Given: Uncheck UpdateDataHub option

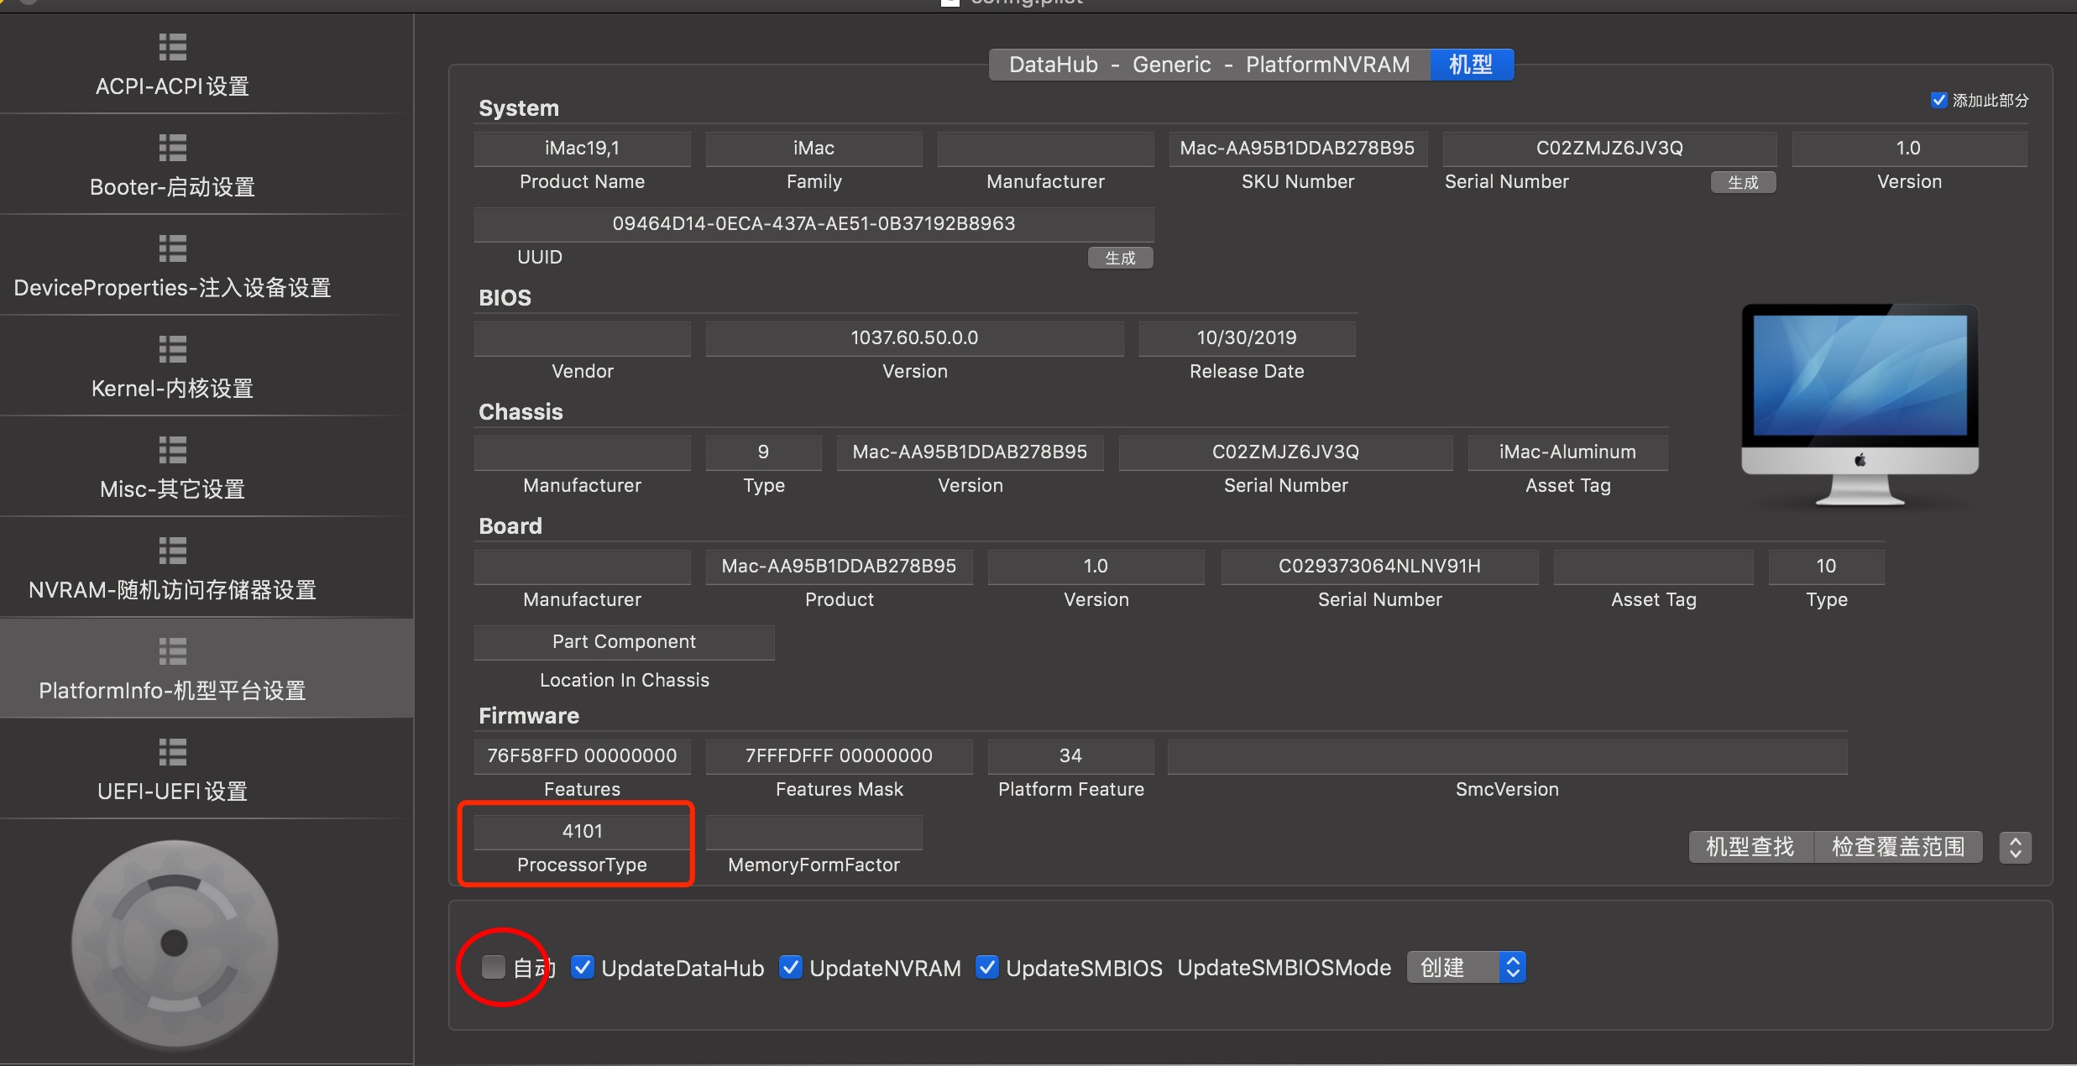Looking at the screenshot, I should tap(583, 967).
